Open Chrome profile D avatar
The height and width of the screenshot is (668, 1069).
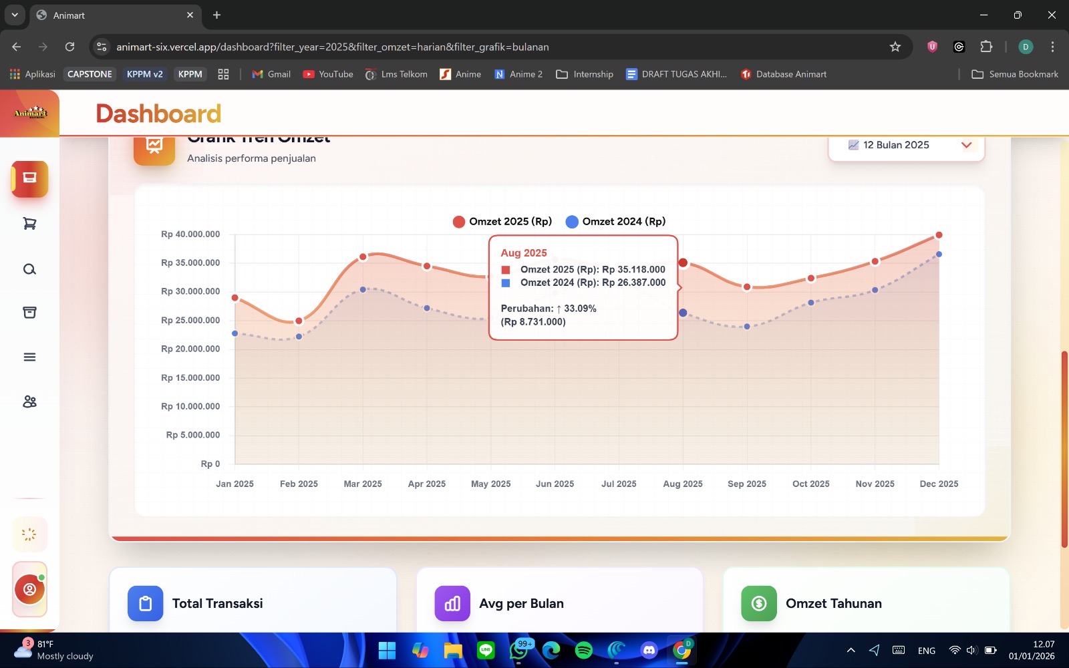pos(1026,47)
